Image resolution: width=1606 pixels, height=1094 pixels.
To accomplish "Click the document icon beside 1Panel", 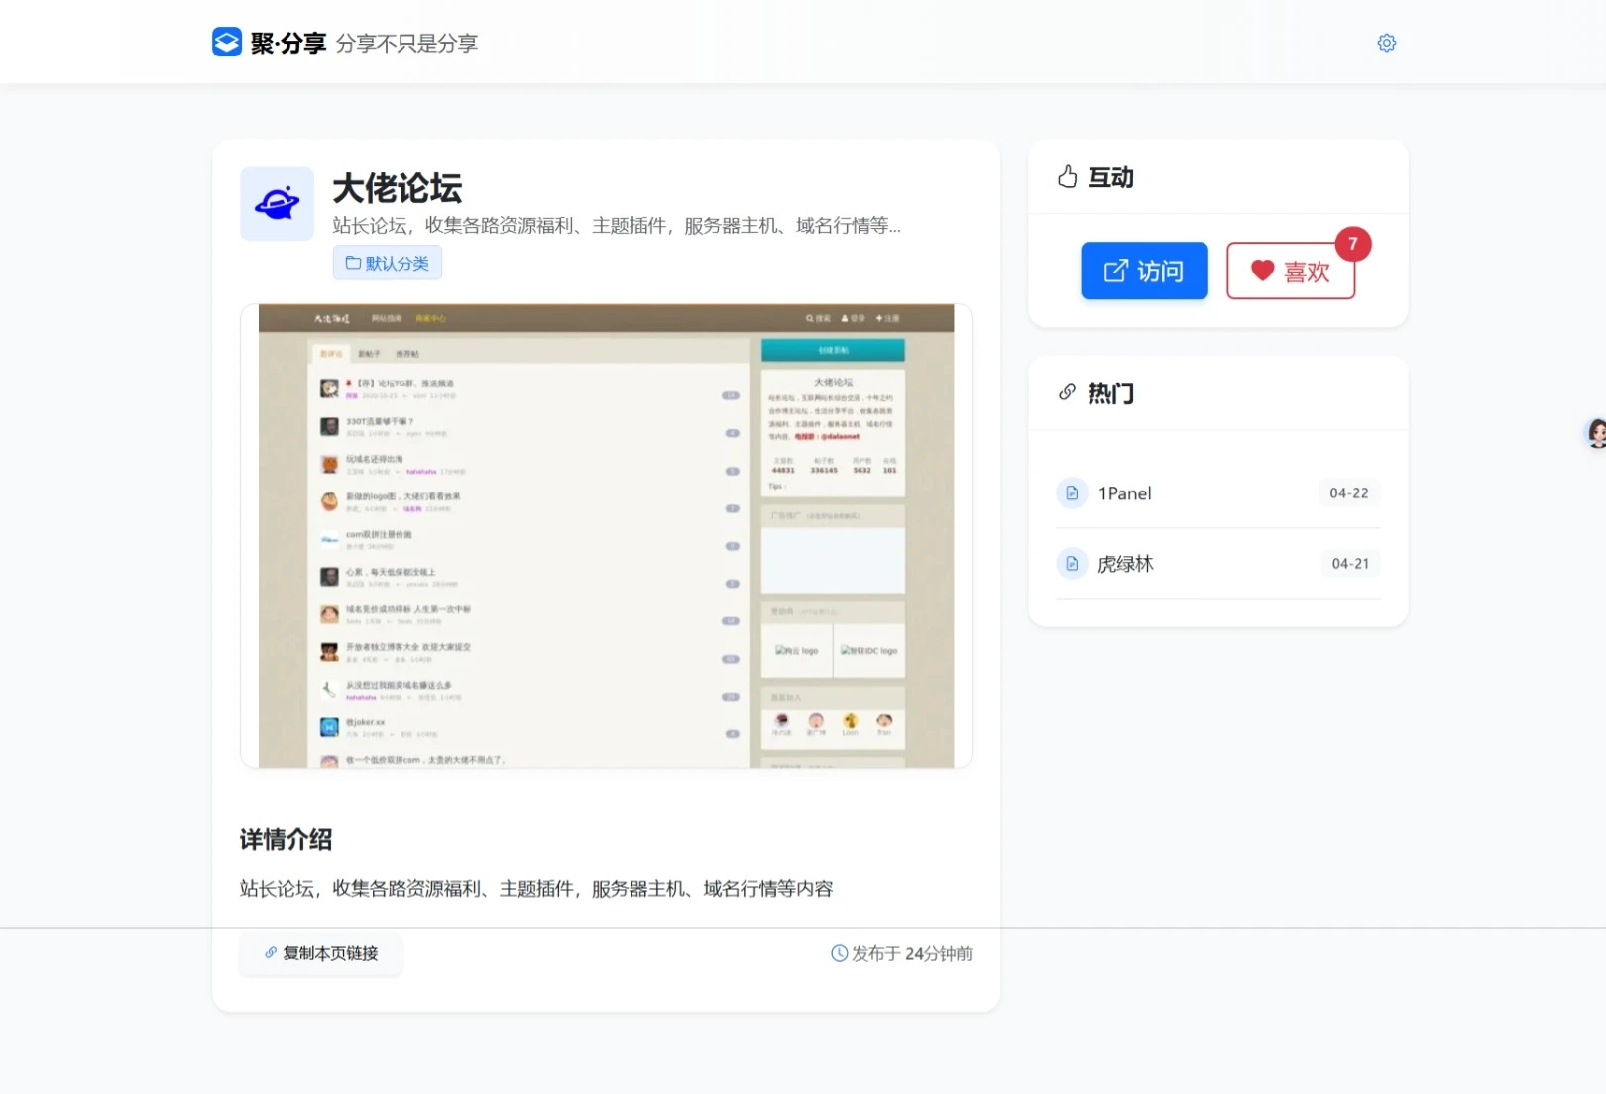I will [x=1072, y=493].
